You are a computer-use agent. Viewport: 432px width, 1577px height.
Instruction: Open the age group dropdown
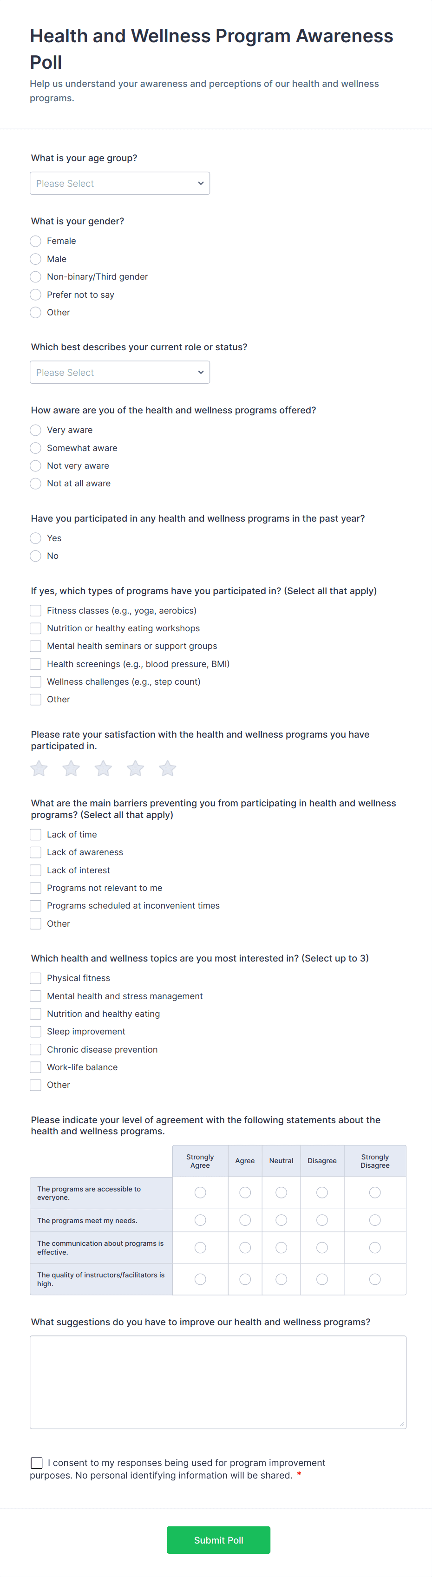click(120, 183)
